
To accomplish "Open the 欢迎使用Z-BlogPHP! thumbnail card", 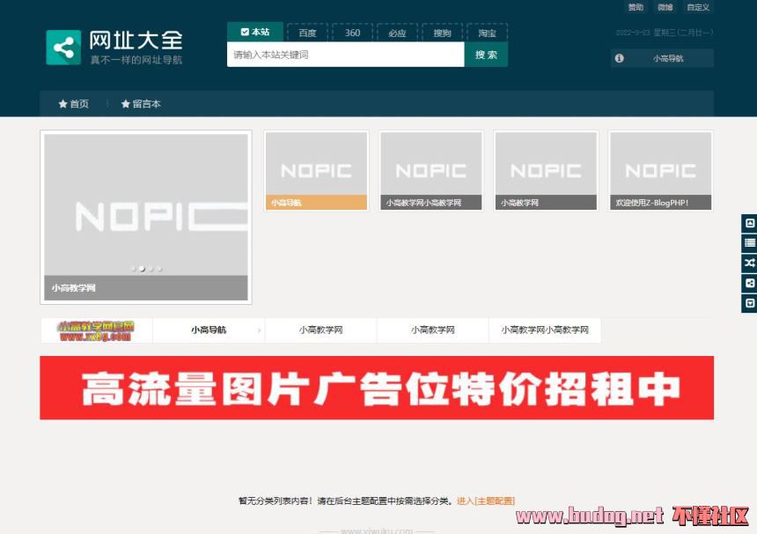I will [x=660, y=171].
